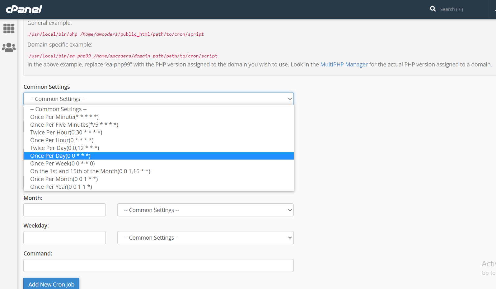Click the search magnifier icon
496x289 pixels.
433,9
